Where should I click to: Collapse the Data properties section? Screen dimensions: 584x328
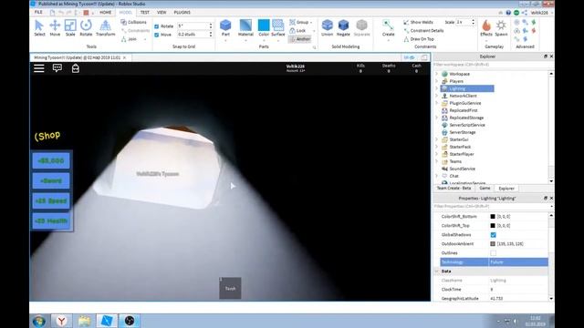click(436, 272)
